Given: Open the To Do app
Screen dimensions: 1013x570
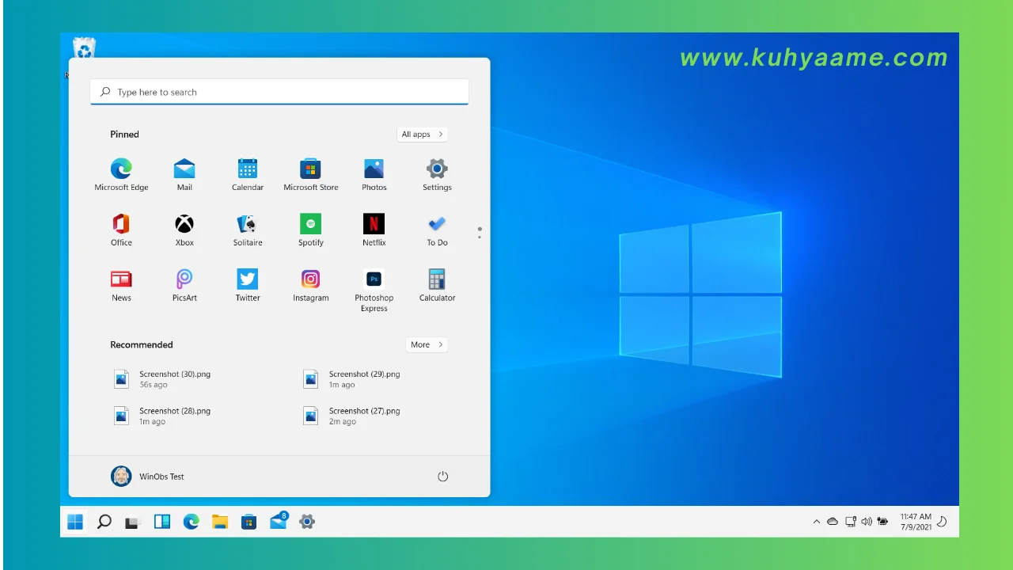Looking at the screenshot, I should coord(437,230).
